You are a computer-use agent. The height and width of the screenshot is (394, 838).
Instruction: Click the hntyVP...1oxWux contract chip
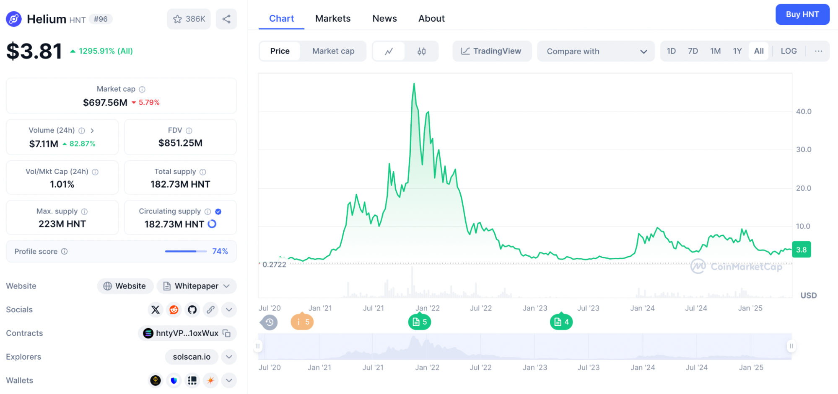[187, 333]
